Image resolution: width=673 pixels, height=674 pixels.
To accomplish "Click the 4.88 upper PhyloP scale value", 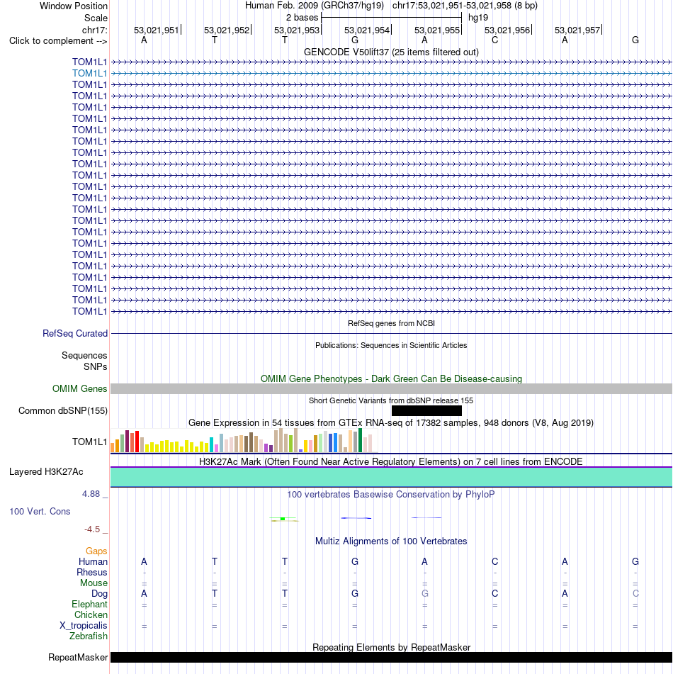I will [x=91, y=494].
